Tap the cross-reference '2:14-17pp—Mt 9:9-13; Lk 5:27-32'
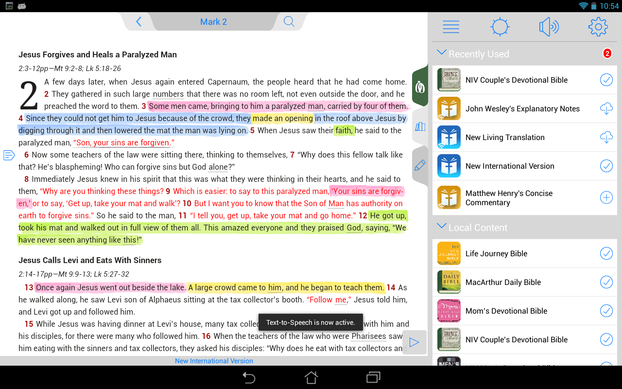This screenshot has height=389, width=622. click(x=74, y=274)
